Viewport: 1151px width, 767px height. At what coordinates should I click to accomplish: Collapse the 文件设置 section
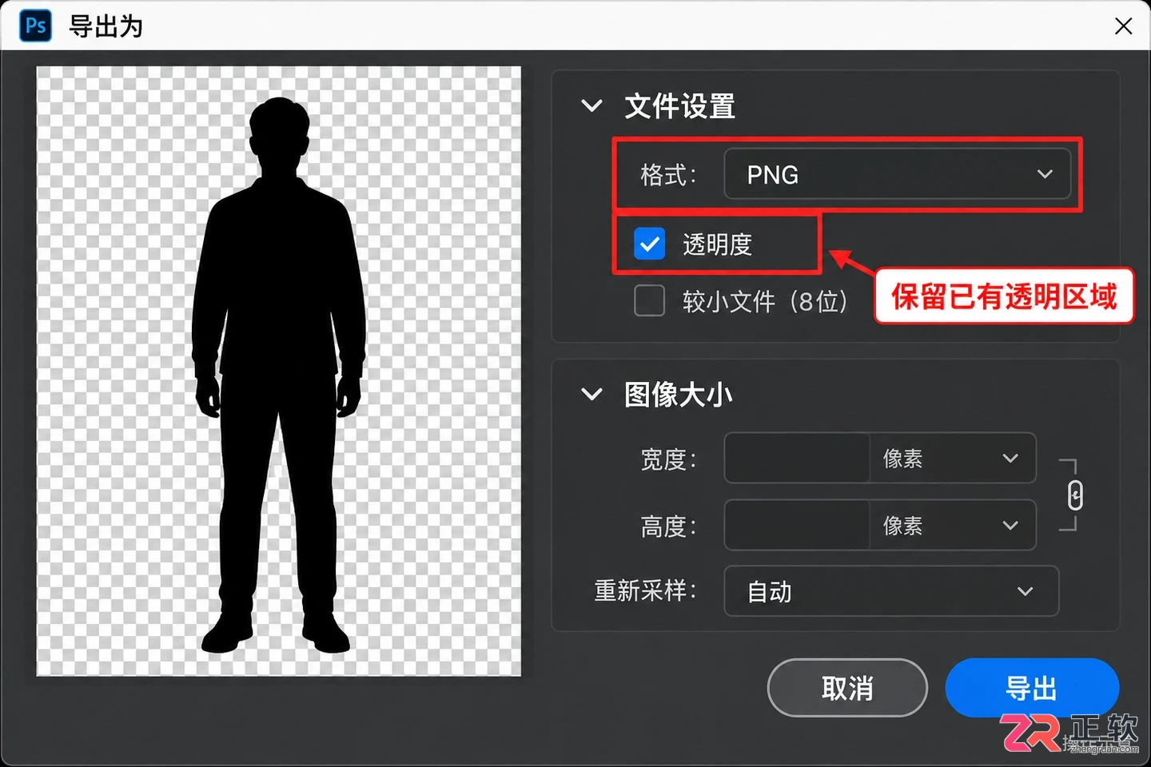591,105
